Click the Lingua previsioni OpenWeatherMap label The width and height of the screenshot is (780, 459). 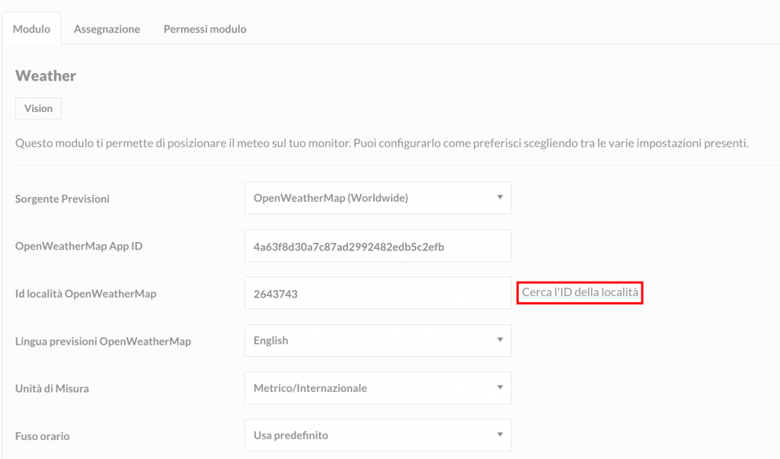click(x=103, y=342)
